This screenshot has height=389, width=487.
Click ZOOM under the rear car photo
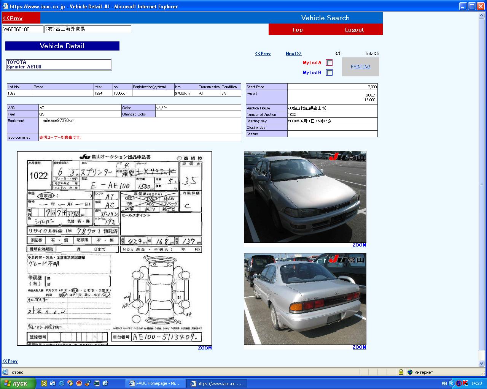point(359,347)
